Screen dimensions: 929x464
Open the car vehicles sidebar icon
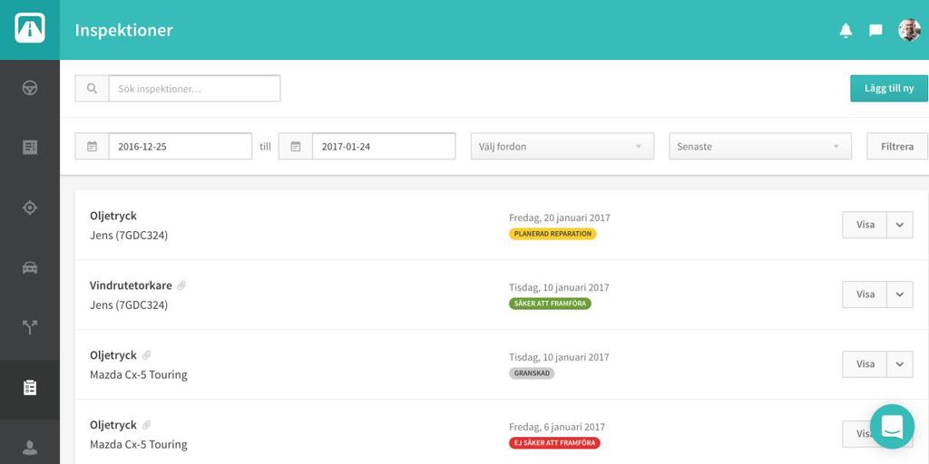(30, 268)
